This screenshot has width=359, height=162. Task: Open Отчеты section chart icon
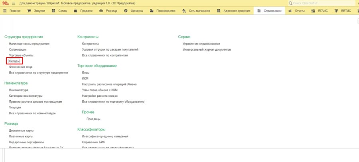(290, 11)
